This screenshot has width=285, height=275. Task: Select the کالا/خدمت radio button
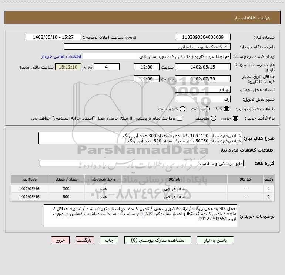pyautogui.click(x=182, y=109)
